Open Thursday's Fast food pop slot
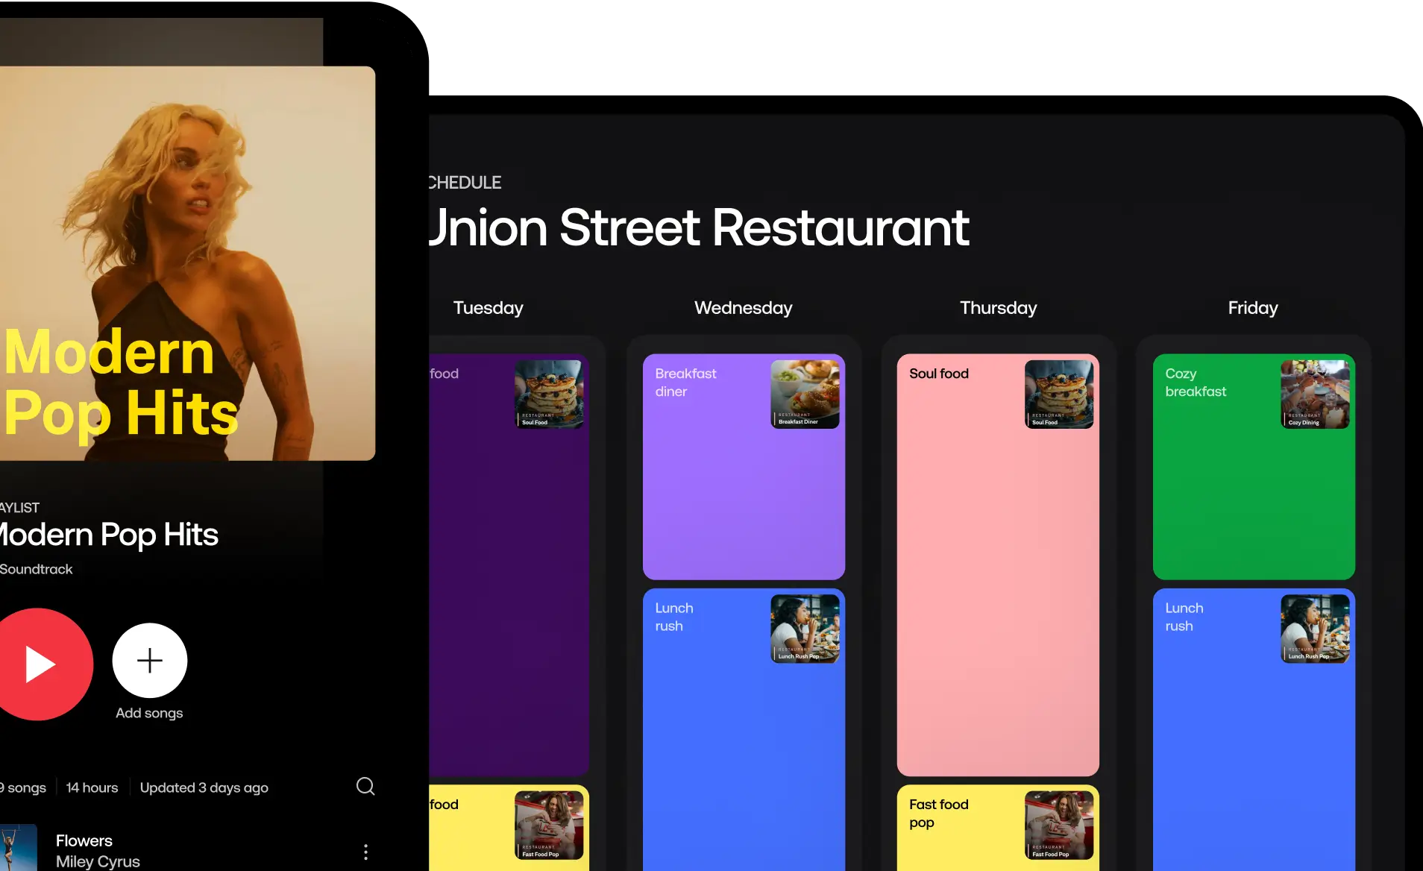 click(x=998, y=828)
